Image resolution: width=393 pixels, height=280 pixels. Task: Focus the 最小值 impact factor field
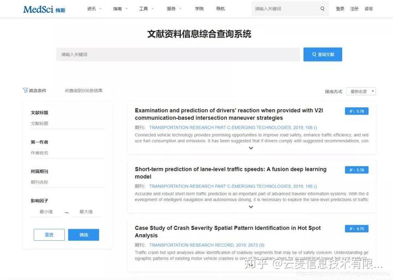[x=46, y=212]
